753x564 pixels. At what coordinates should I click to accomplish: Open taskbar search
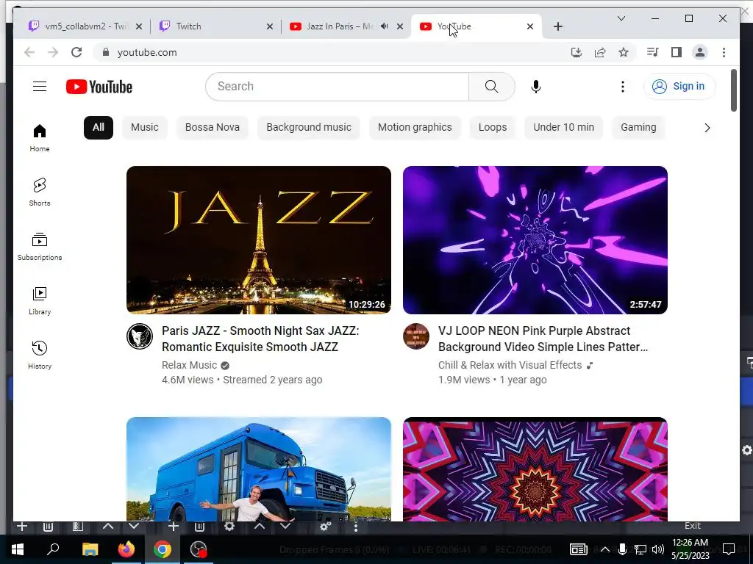53,549
